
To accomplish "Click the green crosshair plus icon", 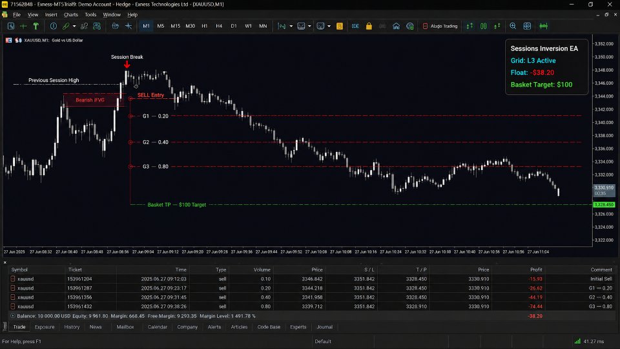I will point(23,26).
